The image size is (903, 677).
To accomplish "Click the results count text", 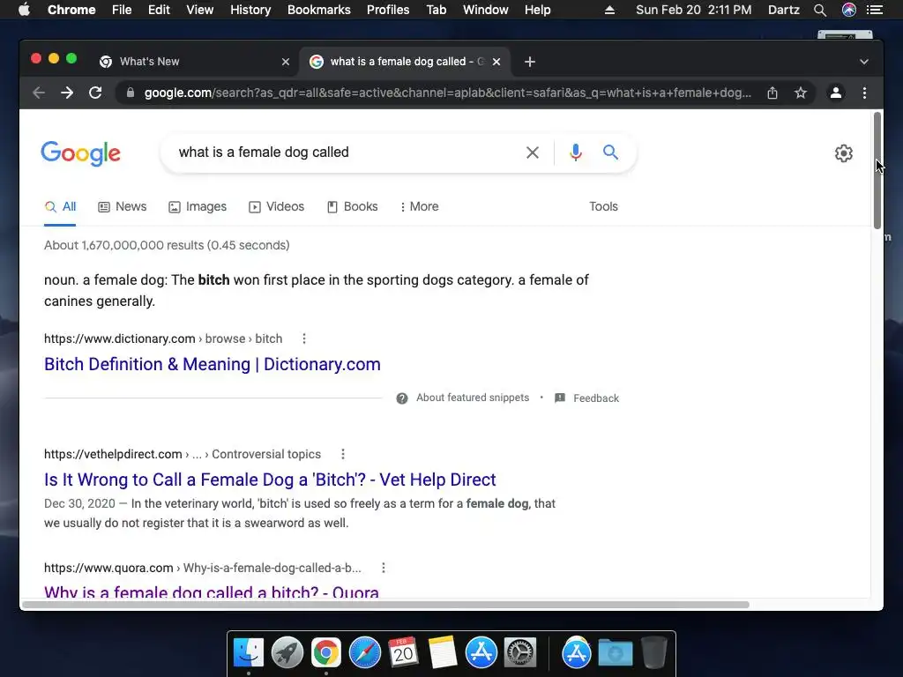I will pyautogui.click(x=167, y=245).
